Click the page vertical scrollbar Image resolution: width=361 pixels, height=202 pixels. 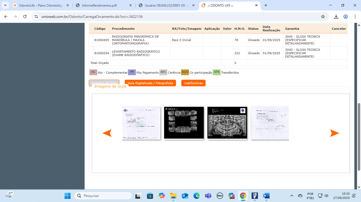(359, 137)
